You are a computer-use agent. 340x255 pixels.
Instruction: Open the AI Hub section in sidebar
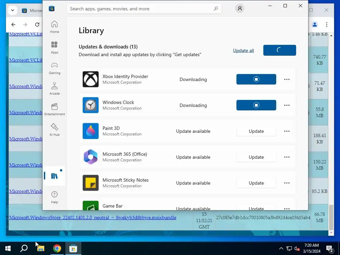tap(54, 130)
